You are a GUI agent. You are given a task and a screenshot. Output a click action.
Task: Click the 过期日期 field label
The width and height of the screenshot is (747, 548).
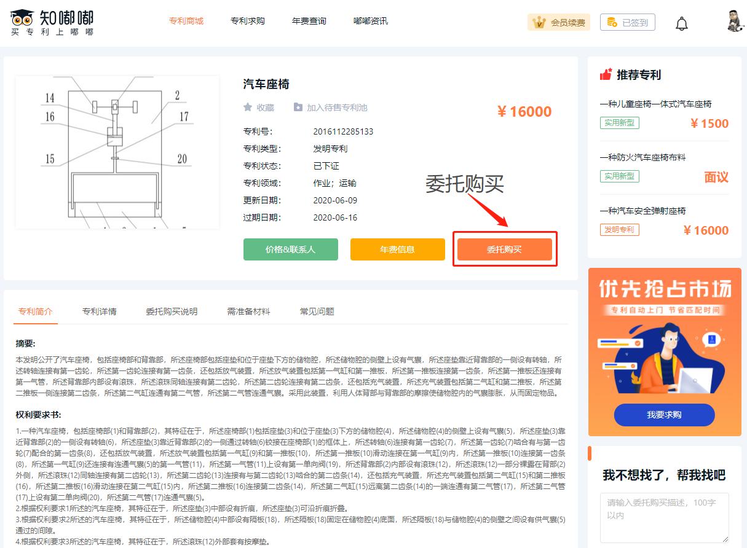point(262,217)
